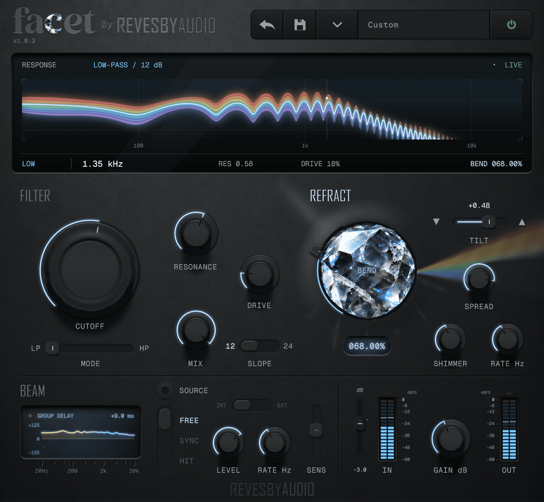Adjust the input dB fader
The width and height of the screenshot is (544, 502).
pos(360,423)
